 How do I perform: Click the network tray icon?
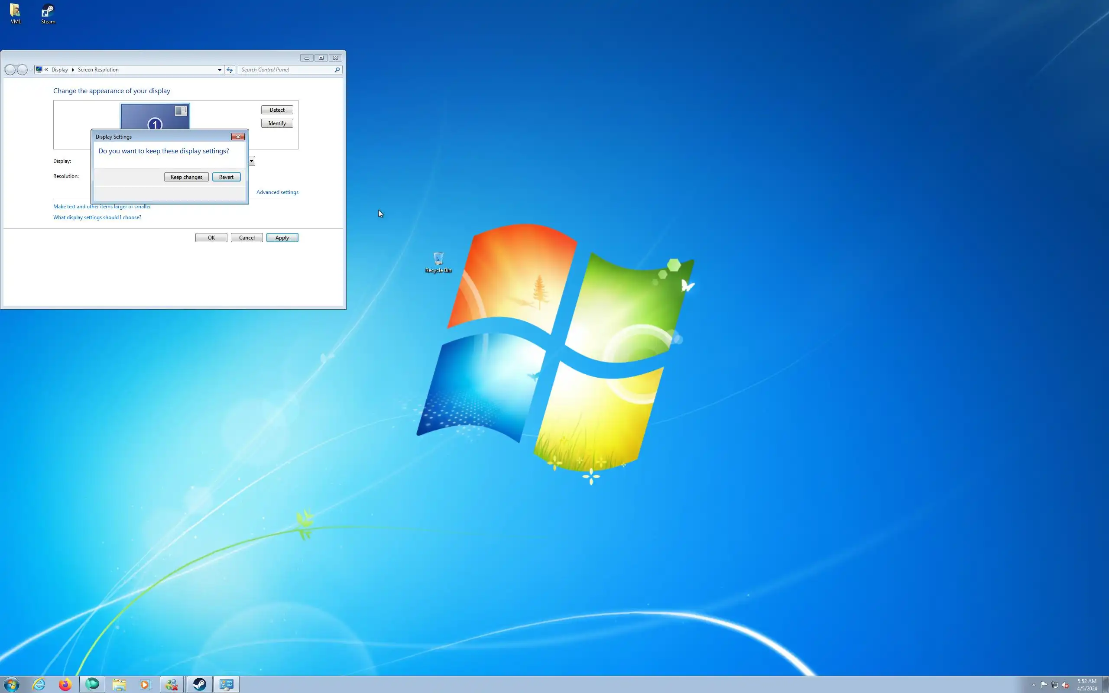[x=1055, y=685]
